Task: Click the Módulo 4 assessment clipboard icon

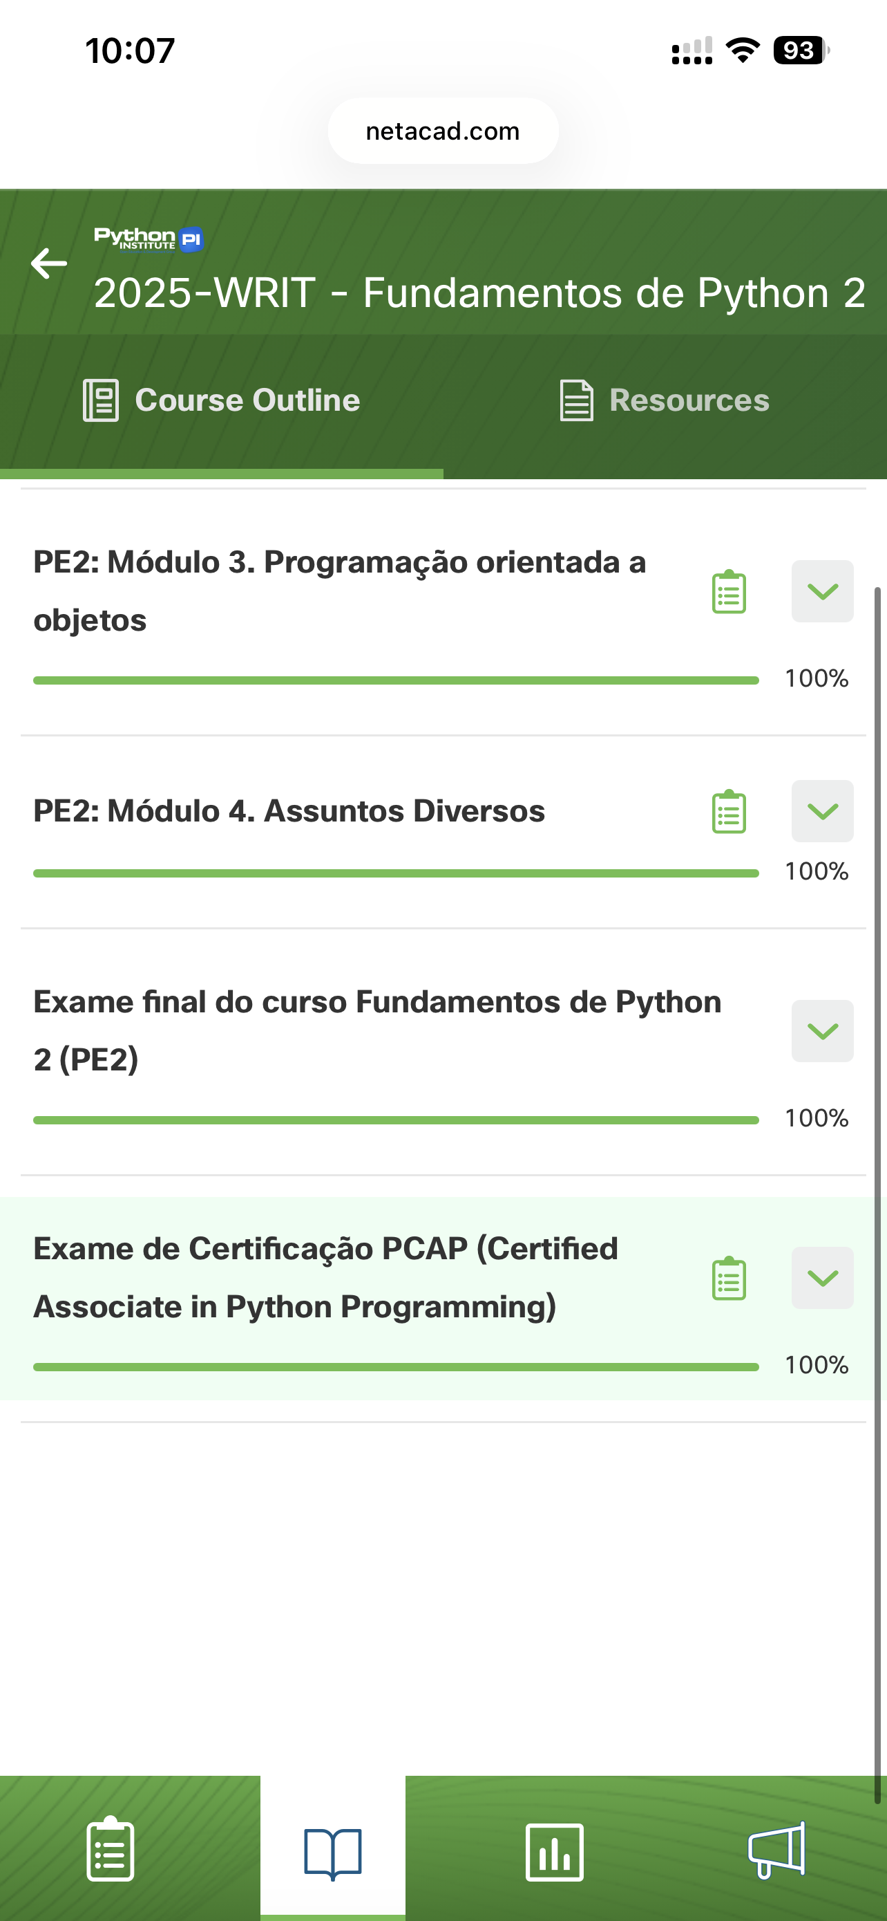Action: tap(728, 811)
